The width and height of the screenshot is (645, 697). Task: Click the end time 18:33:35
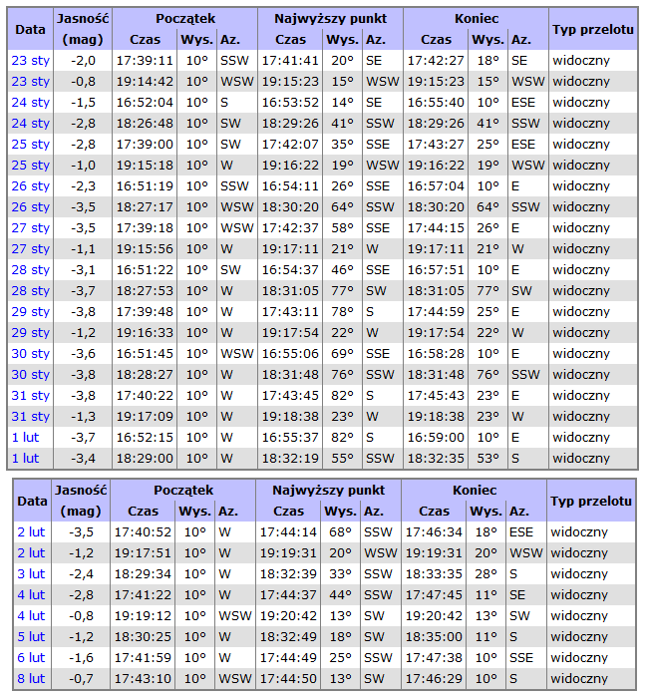pyautogui.click(x=434, y=573)
